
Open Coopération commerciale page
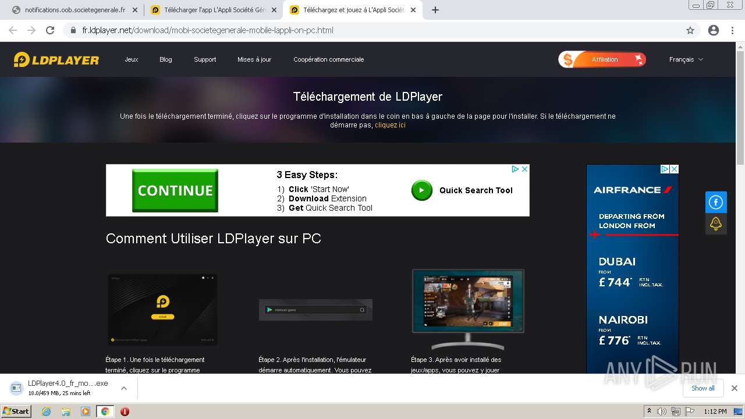point(329,59)
